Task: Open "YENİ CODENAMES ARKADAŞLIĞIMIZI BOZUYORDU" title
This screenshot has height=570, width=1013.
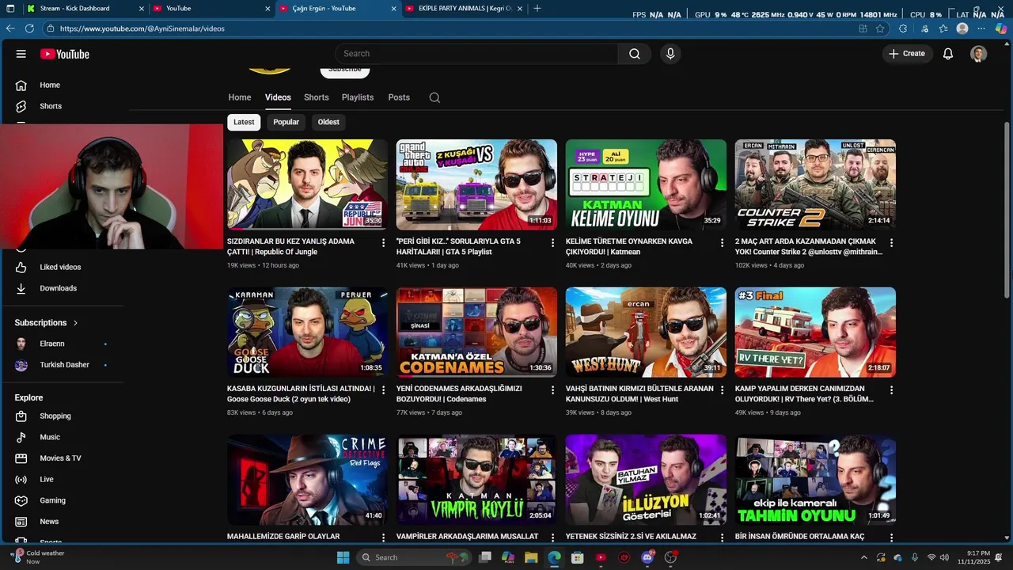Action: tap(459, 394)
